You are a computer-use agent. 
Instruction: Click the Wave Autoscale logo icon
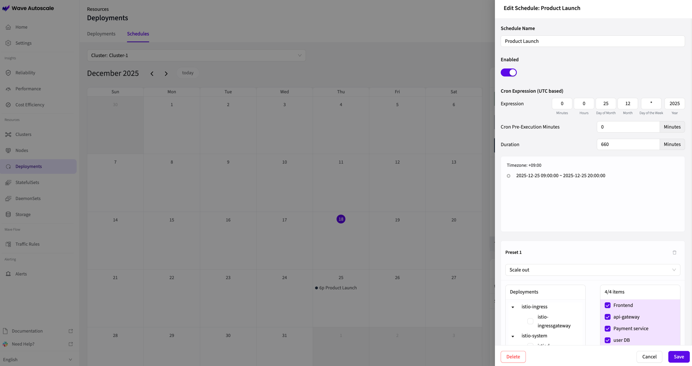point(6,8)
